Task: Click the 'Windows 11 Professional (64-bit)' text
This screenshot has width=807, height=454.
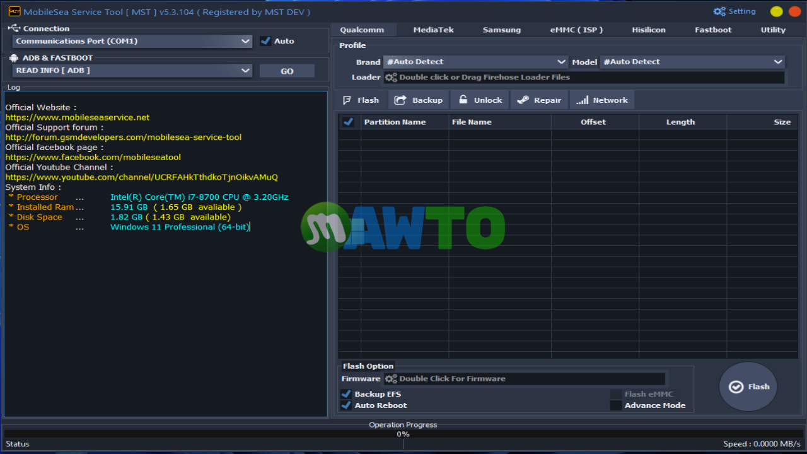Action: click(180, 227)
